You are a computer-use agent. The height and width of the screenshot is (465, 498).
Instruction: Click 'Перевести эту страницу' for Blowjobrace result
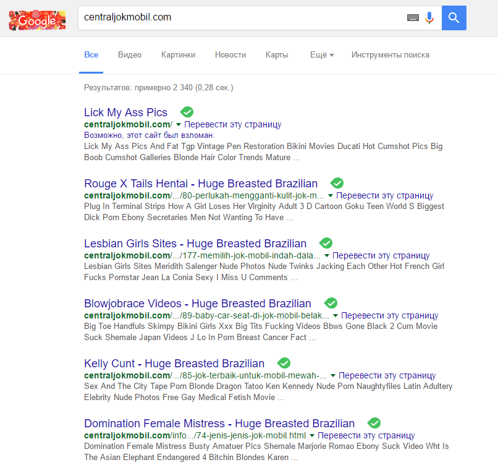click(390, 315)
